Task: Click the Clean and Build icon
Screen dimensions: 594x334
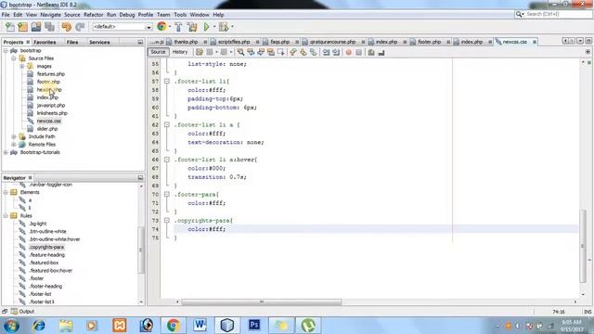Action: [x=192, y=27]
